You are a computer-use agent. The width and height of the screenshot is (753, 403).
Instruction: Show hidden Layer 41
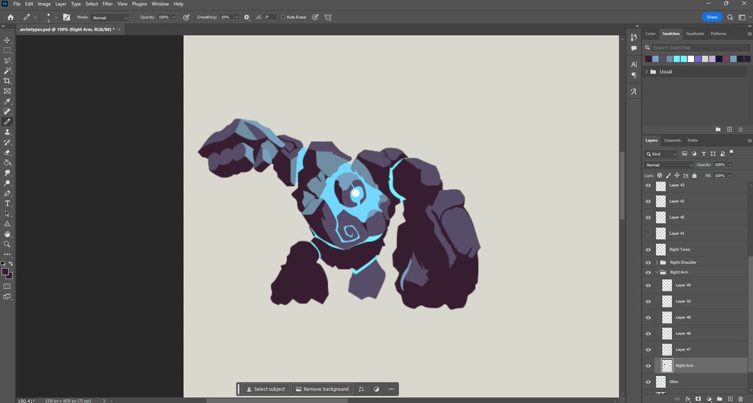(x=648, y=233)
